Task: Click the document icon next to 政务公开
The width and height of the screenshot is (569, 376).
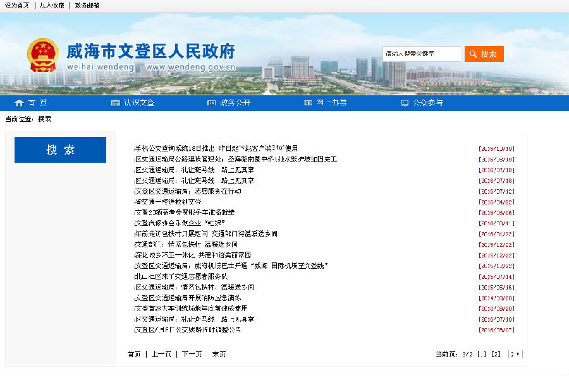Action: pyautogui.click(x=211, y=102)
